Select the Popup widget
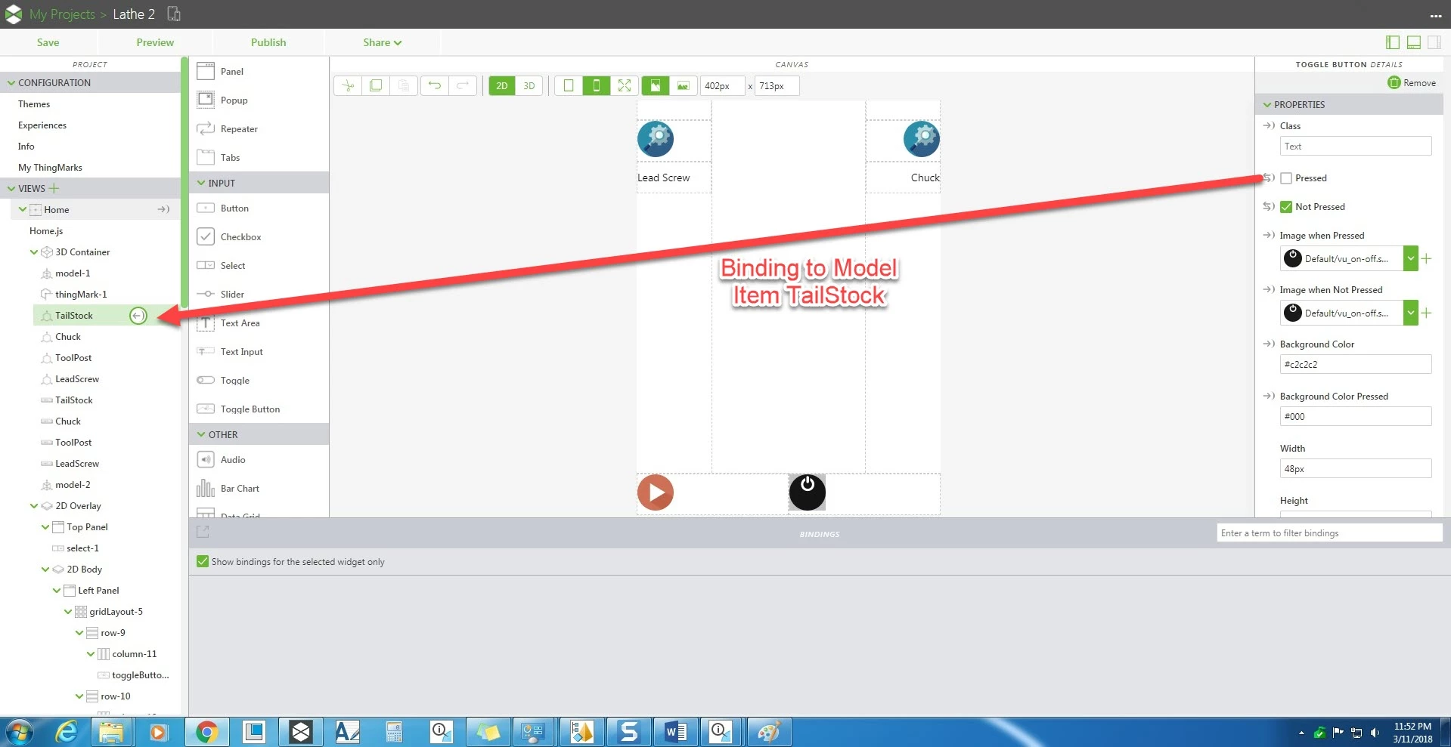Image resolution: width=1451 pixels, height=747 pixels. (234, 100)
